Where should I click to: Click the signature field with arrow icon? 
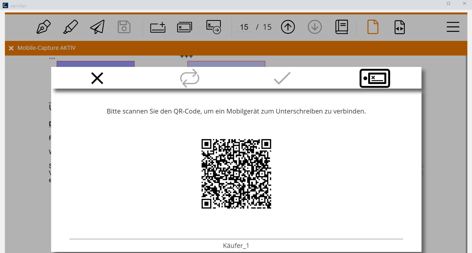coord(213,27)
